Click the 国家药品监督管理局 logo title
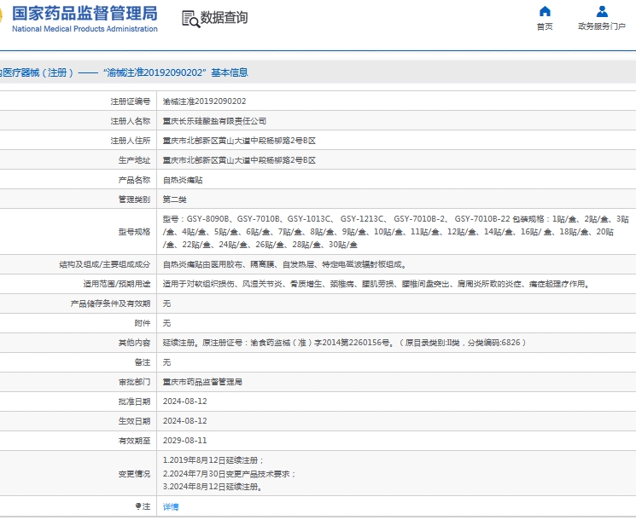The height and width of the screenshot is (520, 636). click(x=85, y=14)
